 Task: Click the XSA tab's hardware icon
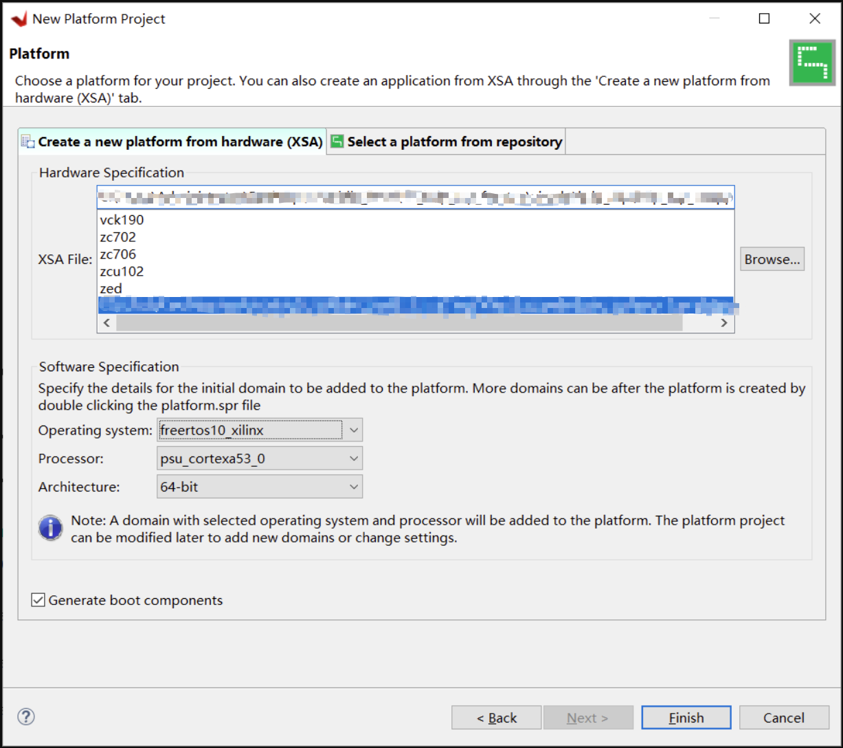pyautogui.click(x=28, y=142)
